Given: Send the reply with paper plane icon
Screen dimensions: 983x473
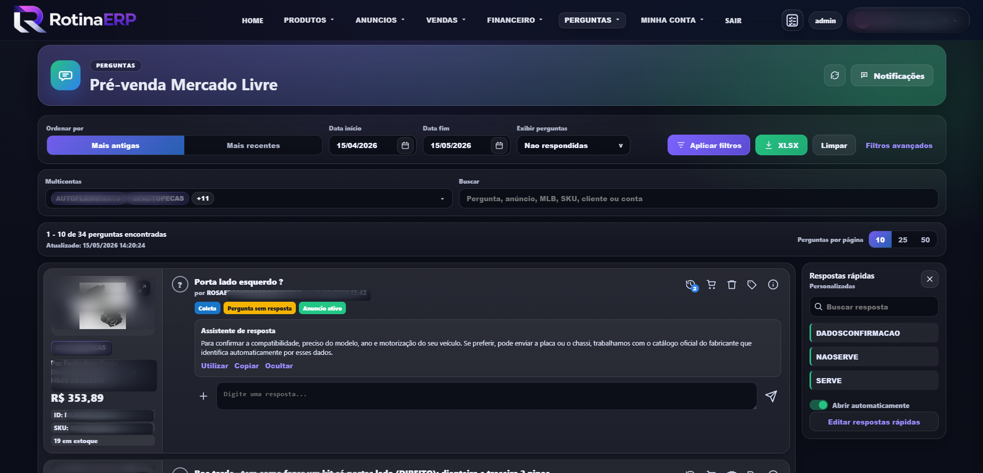Looking at the screenshot, I should (771, 396).
